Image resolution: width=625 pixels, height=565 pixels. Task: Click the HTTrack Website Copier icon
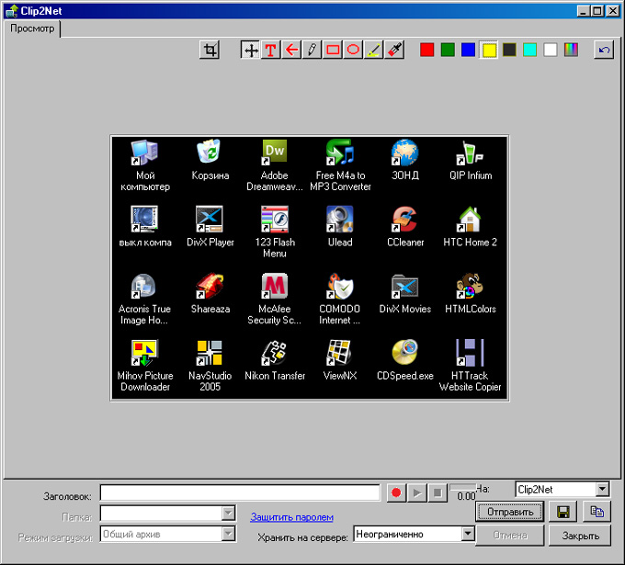tap(470, 353)
